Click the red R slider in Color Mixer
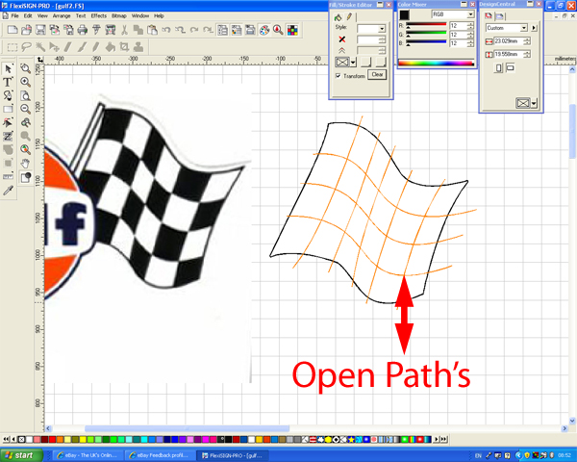 point(426,25)
